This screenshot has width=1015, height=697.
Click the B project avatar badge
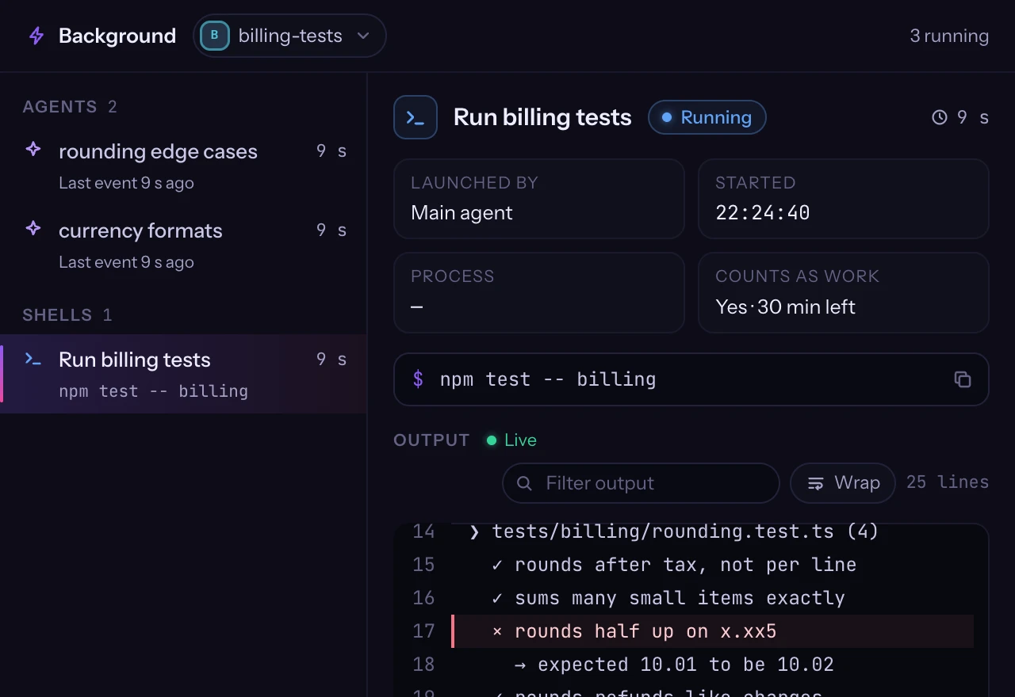point(214,36)
